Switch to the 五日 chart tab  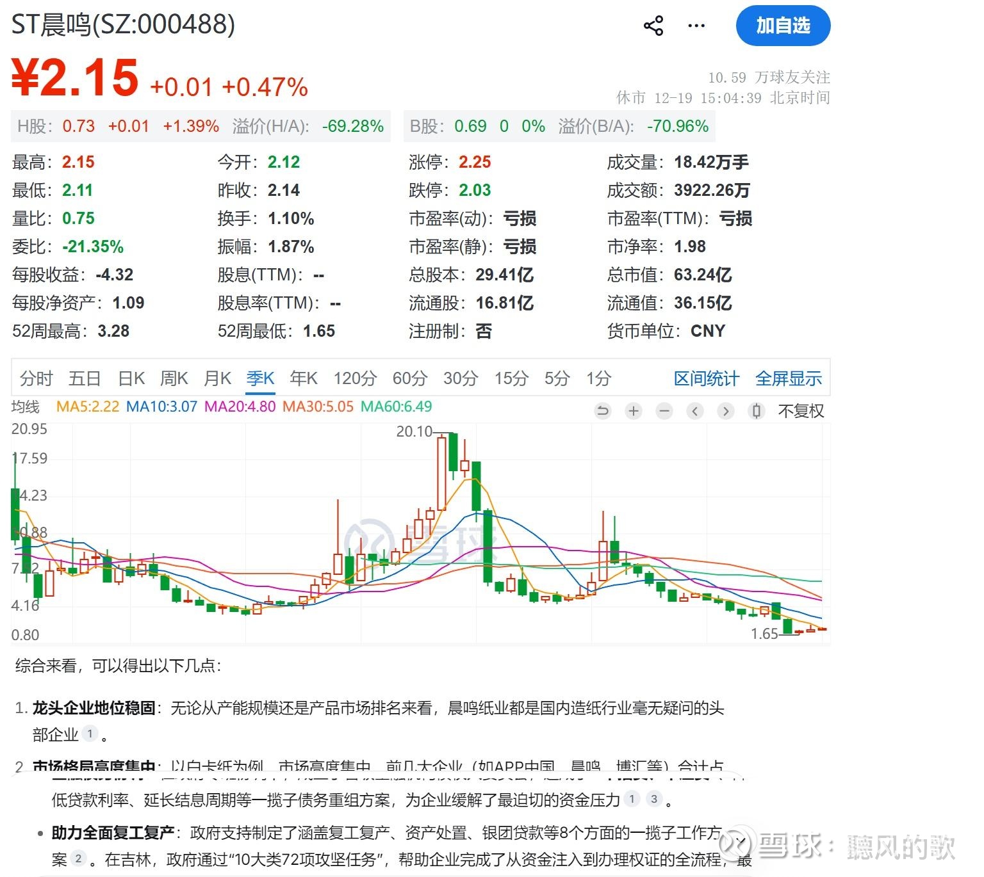pos(85,379)
